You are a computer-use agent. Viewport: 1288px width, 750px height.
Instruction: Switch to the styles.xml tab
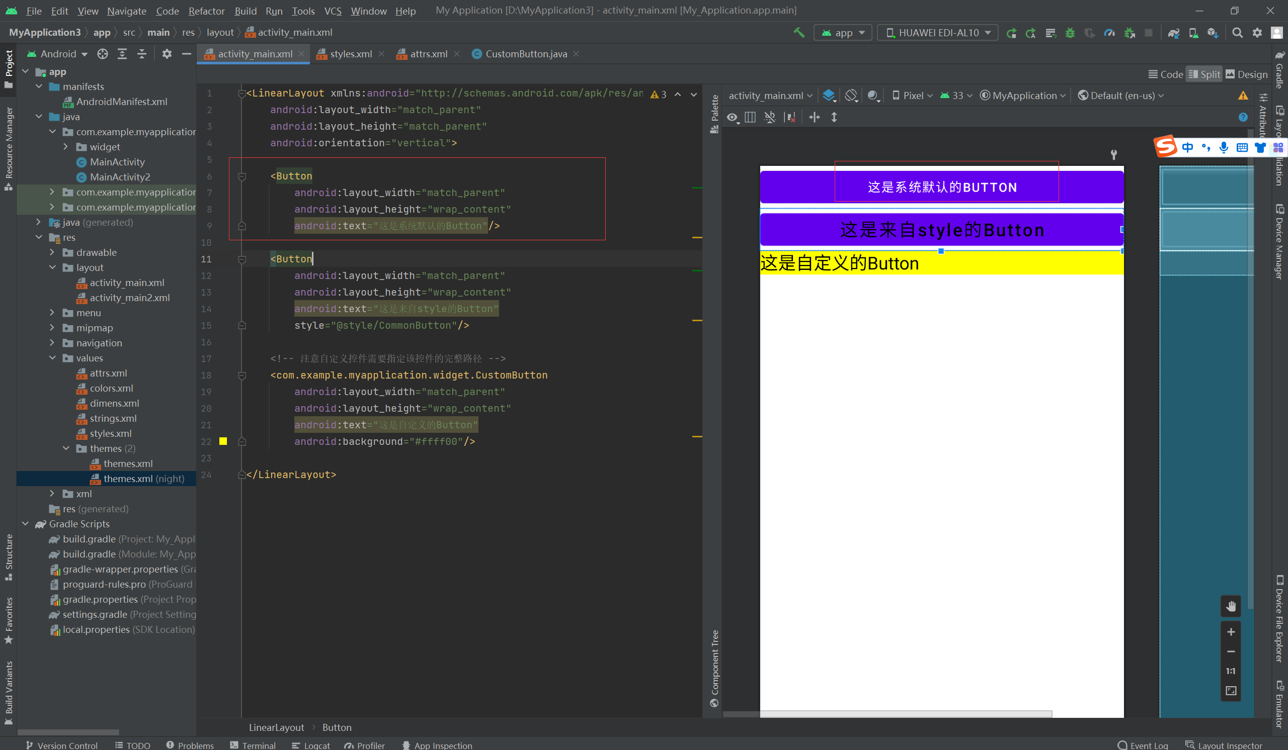351,54
